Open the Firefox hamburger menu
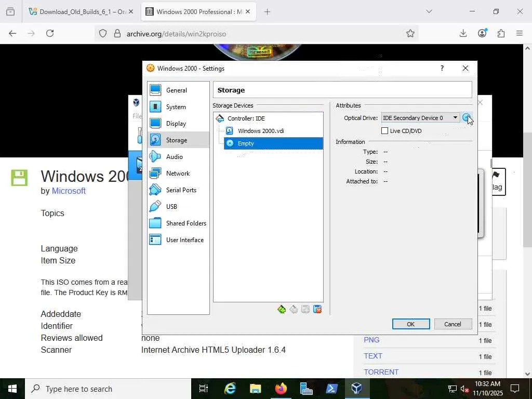The height and width of the screenshot is (399, 532). click(520, 33)
